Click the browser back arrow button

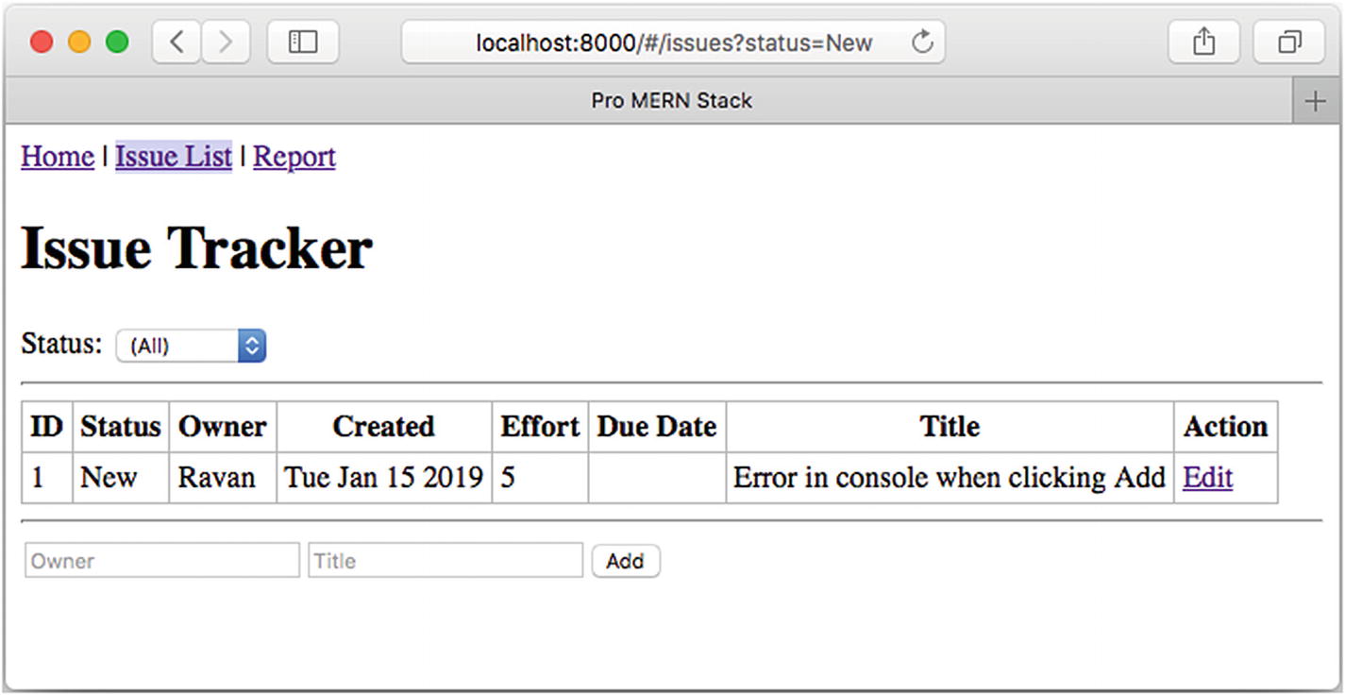coord(177,42)
